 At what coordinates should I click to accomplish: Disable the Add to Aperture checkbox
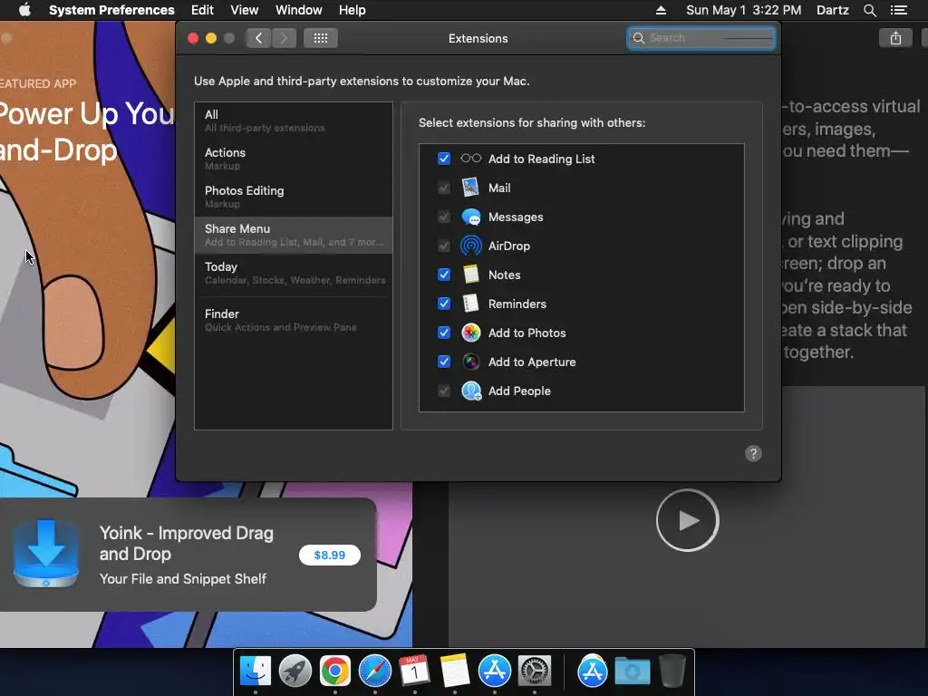444,362
